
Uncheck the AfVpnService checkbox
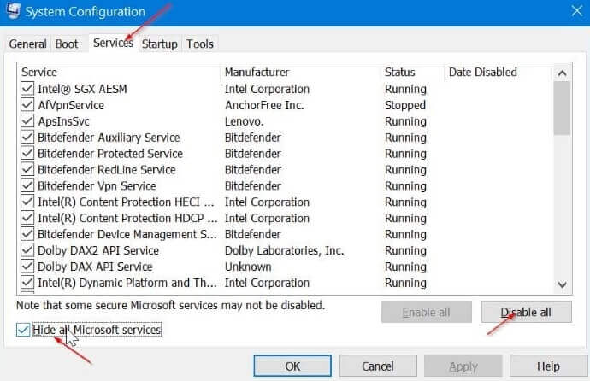click(x=27, y=105)
